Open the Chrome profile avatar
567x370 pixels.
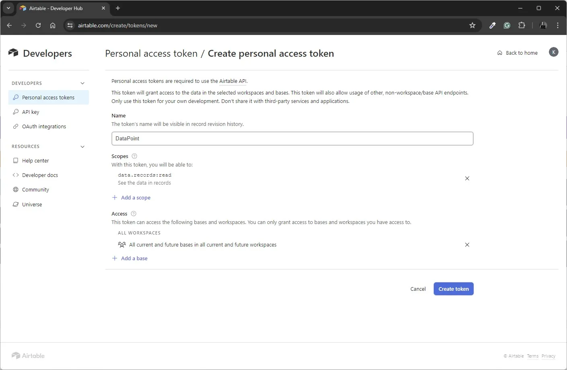pos(543,25)
